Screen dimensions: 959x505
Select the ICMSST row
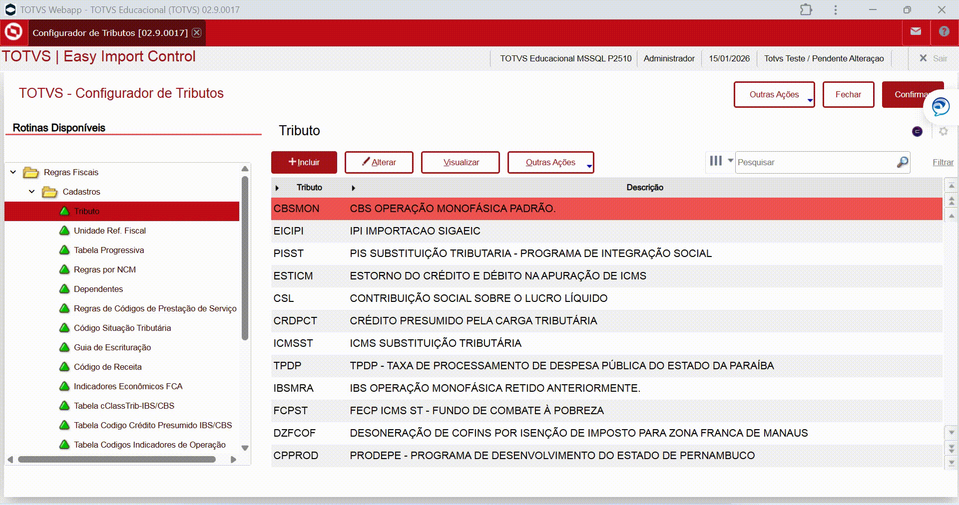[606, 343]
